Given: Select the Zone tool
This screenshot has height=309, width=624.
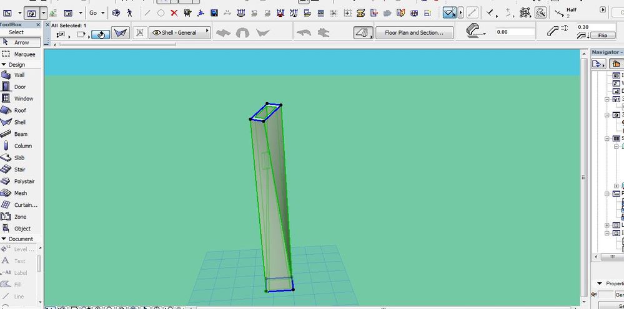Looking at the screenshot, I should pyautogui.click(x=20, y=217).
